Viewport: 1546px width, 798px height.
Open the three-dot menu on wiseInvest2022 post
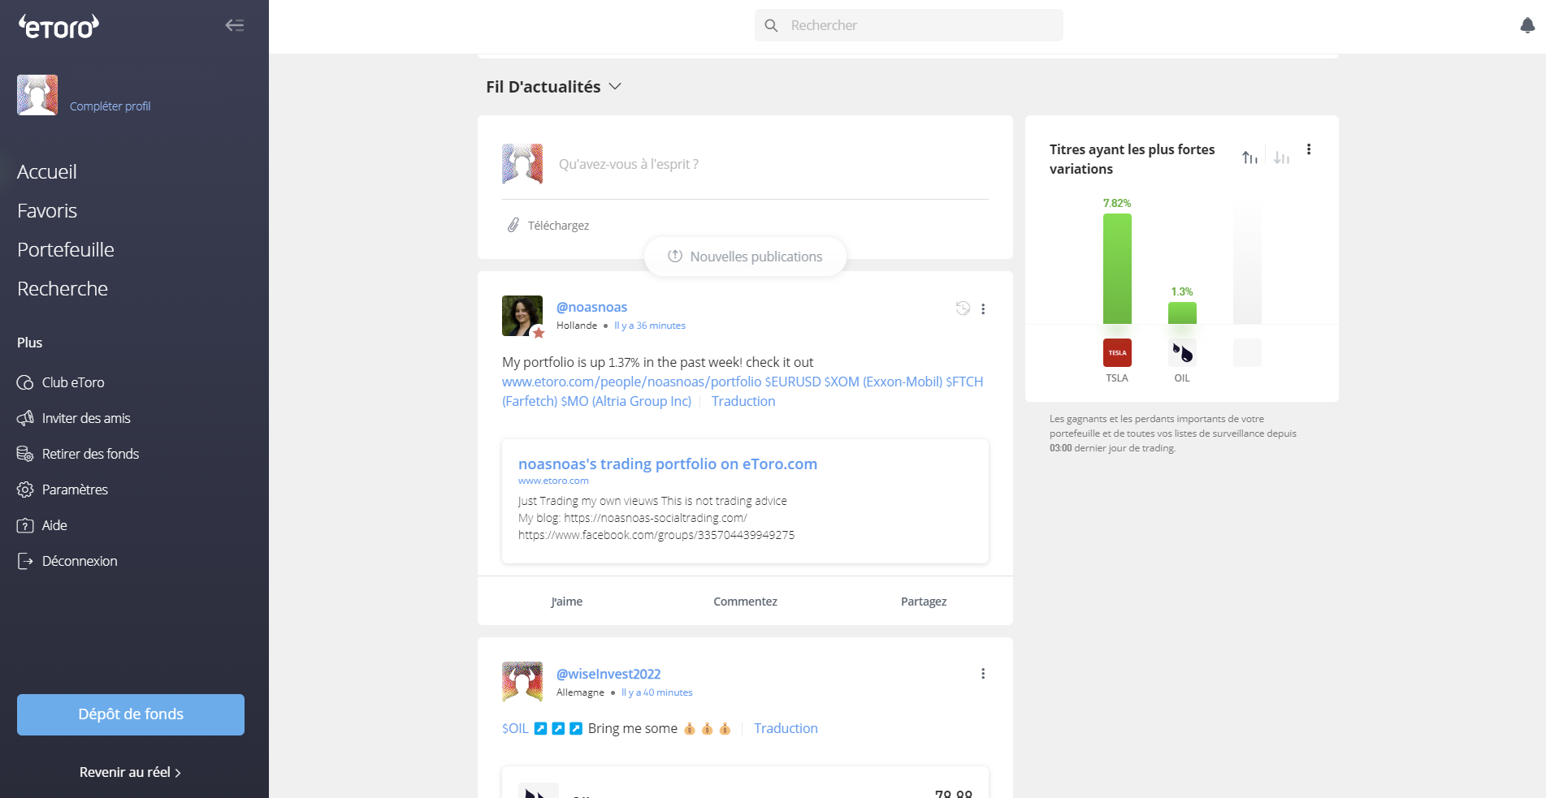coord(983,674)
